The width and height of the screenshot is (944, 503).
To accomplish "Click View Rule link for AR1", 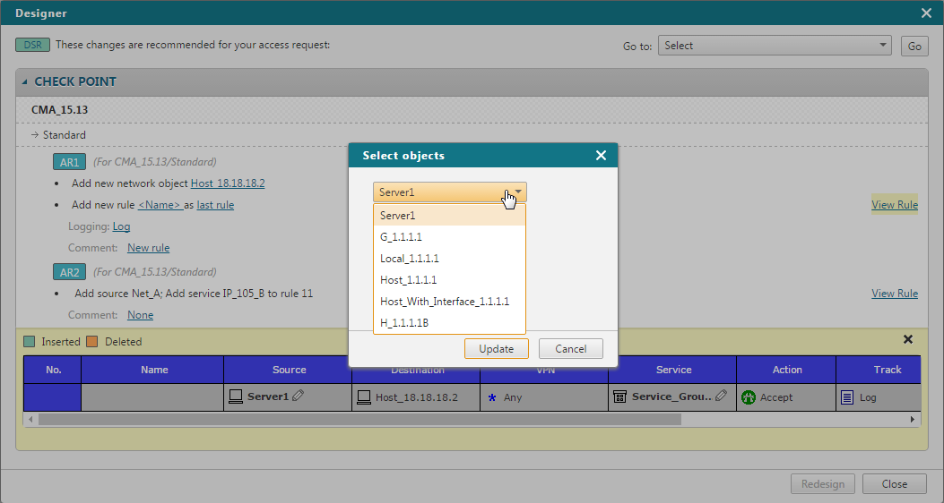I will [894, 205].
